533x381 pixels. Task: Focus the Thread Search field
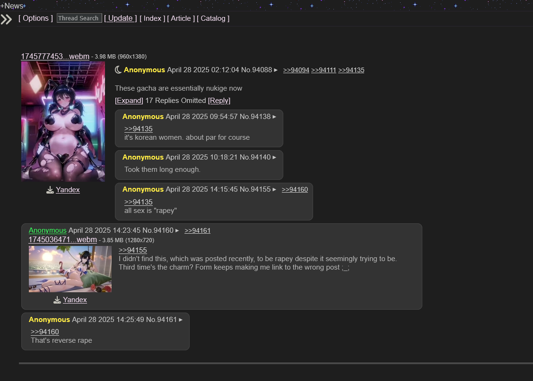coord(79,18)
